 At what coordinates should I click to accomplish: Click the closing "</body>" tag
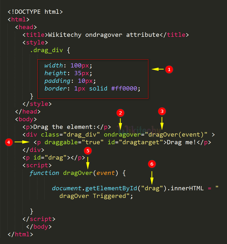(x=39, y=227)
